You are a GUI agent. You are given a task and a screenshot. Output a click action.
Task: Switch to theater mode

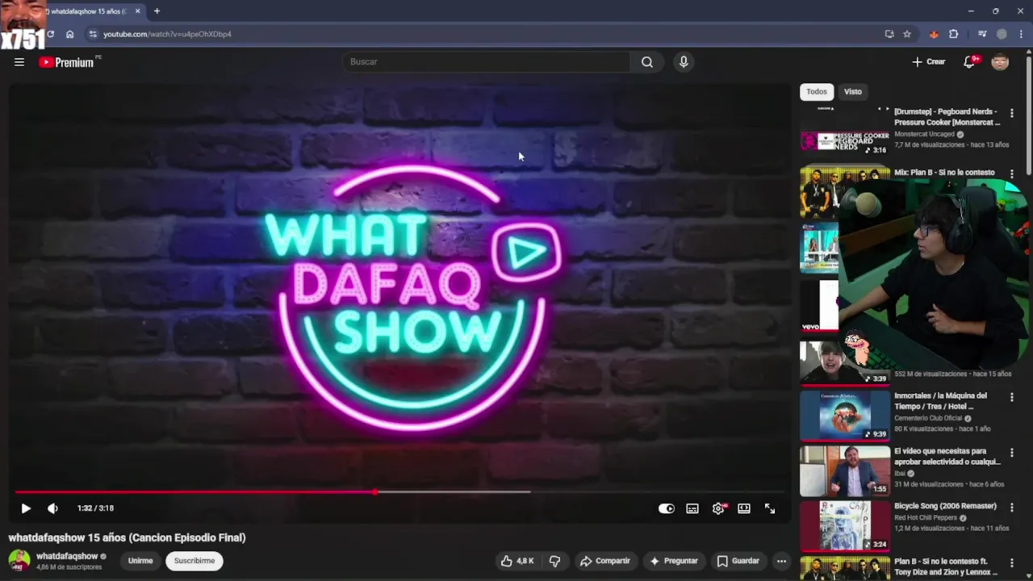(744, 508)
